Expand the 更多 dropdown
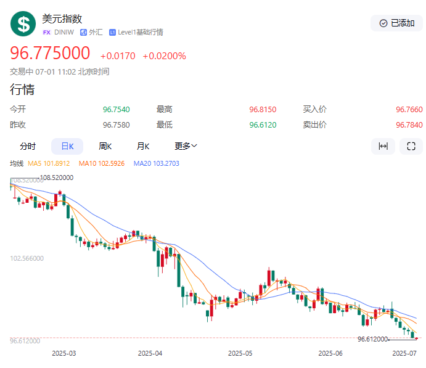Screen dimensions: 426x368 186,146
